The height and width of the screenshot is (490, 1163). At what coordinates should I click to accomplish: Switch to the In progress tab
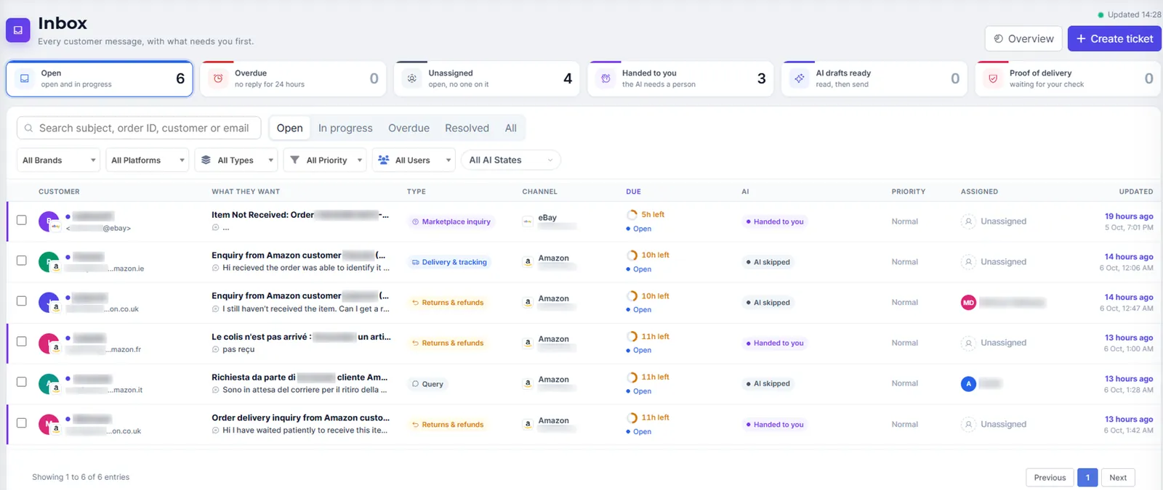[x=345, y=128]
